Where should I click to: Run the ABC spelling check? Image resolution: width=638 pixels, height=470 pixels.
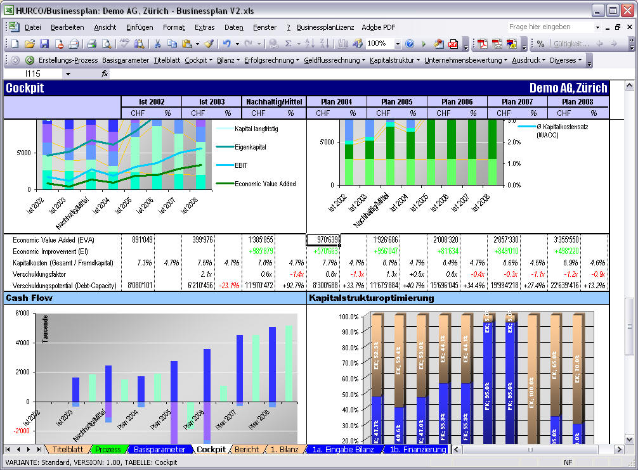(x=124, y=44)
